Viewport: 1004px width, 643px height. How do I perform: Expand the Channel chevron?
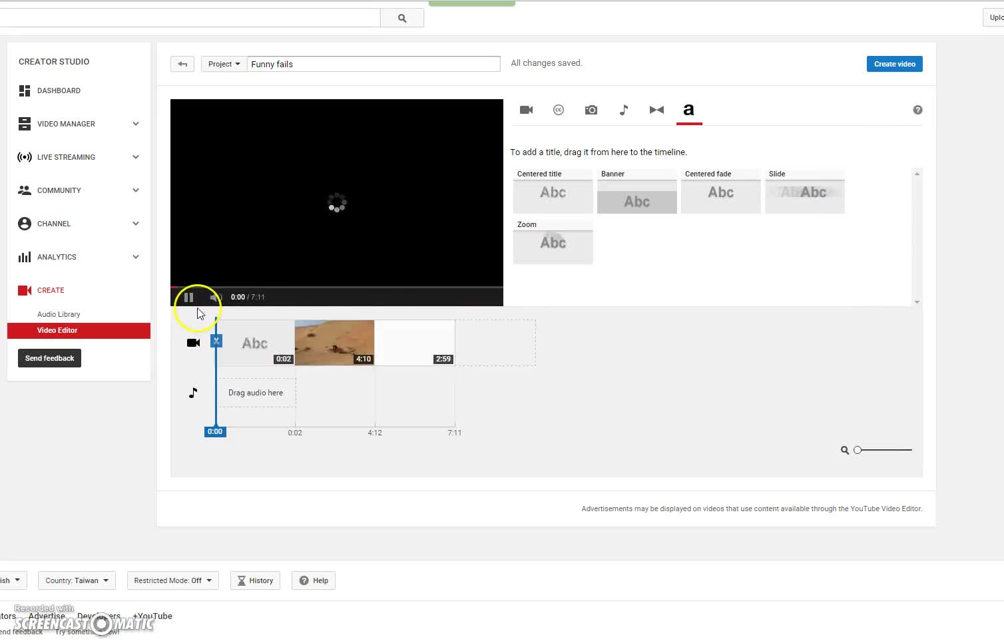point(136,224)
